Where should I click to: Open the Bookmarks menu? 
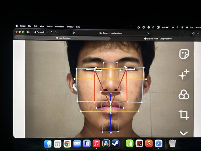59,27
